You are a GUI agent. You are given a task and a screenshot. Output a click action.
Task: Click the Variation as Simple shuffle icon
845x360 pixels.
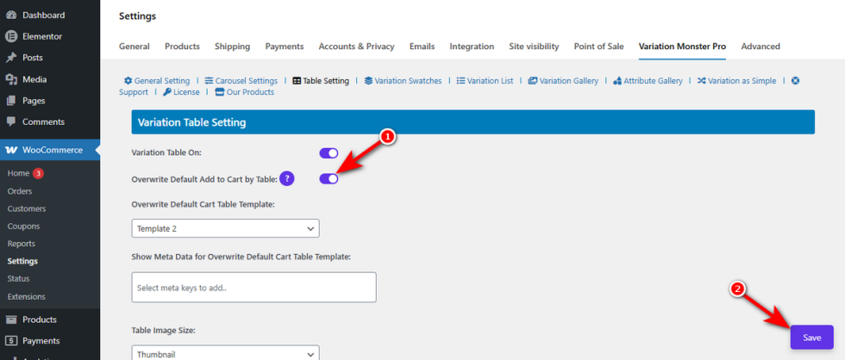pyautogui.click(x=701, y=81)
